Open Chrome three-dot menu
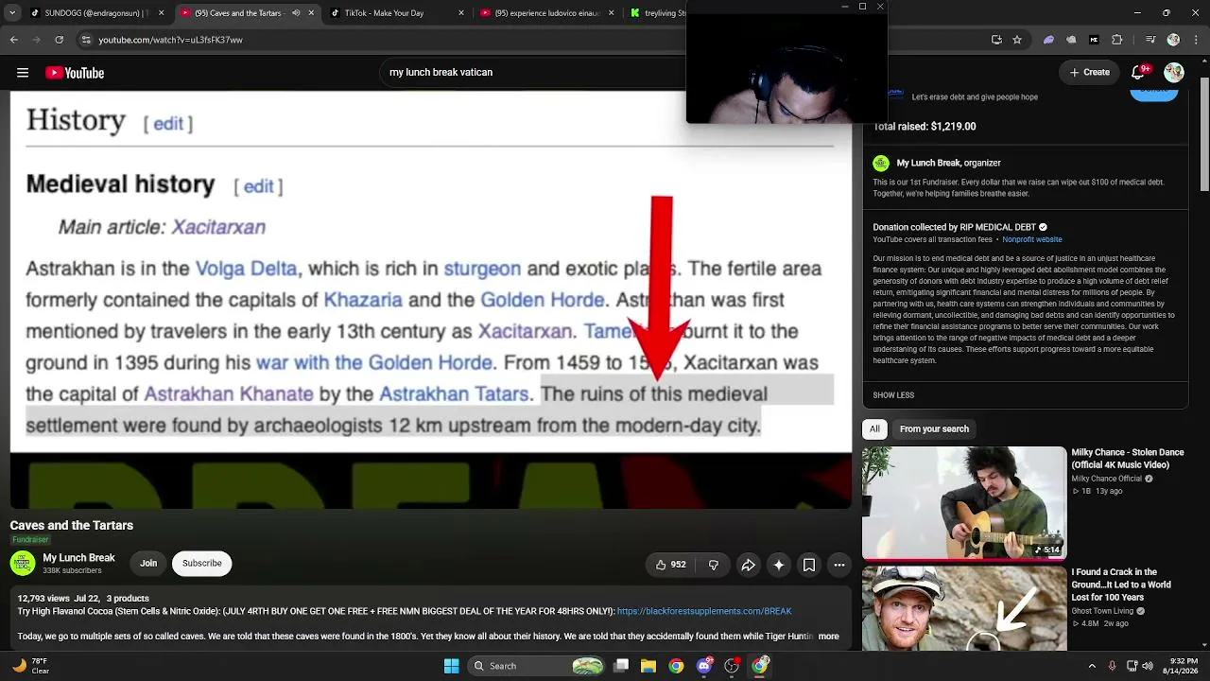 tap(1196, 40)
